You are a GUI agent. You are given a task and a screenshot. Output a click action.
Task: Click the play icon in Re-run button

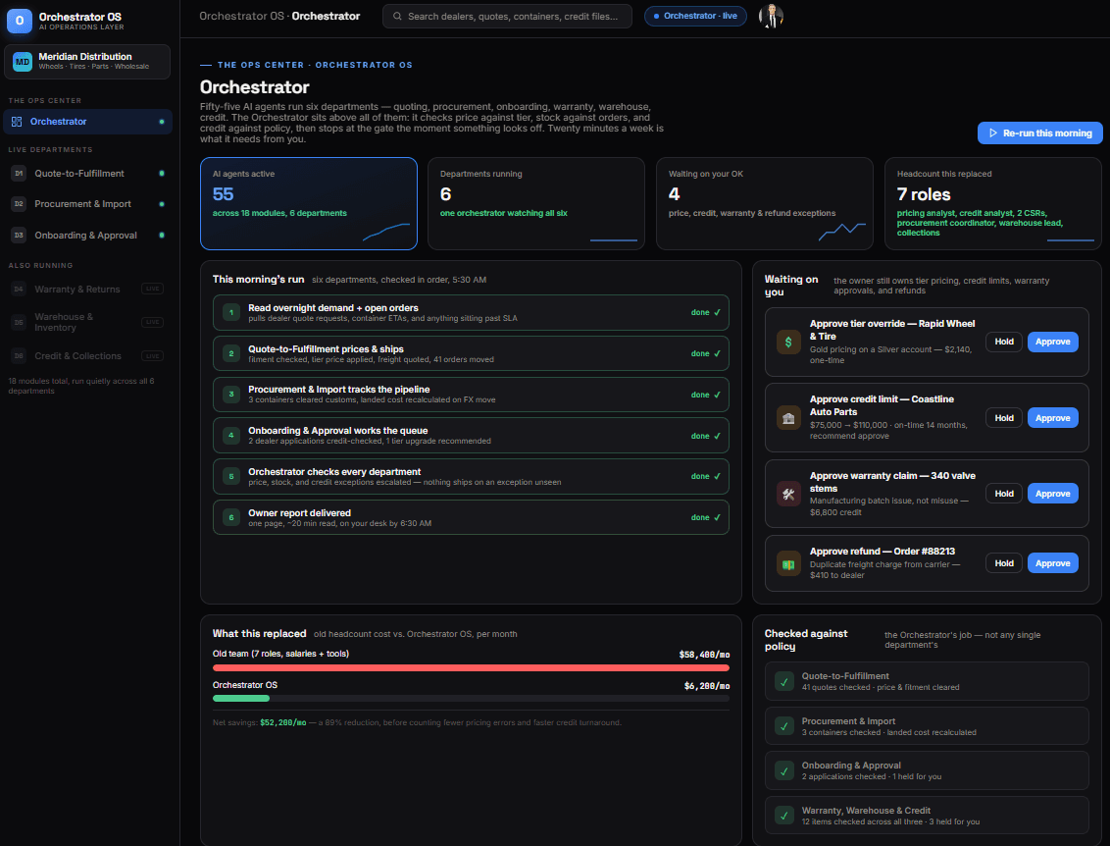(x=993, y=133)
